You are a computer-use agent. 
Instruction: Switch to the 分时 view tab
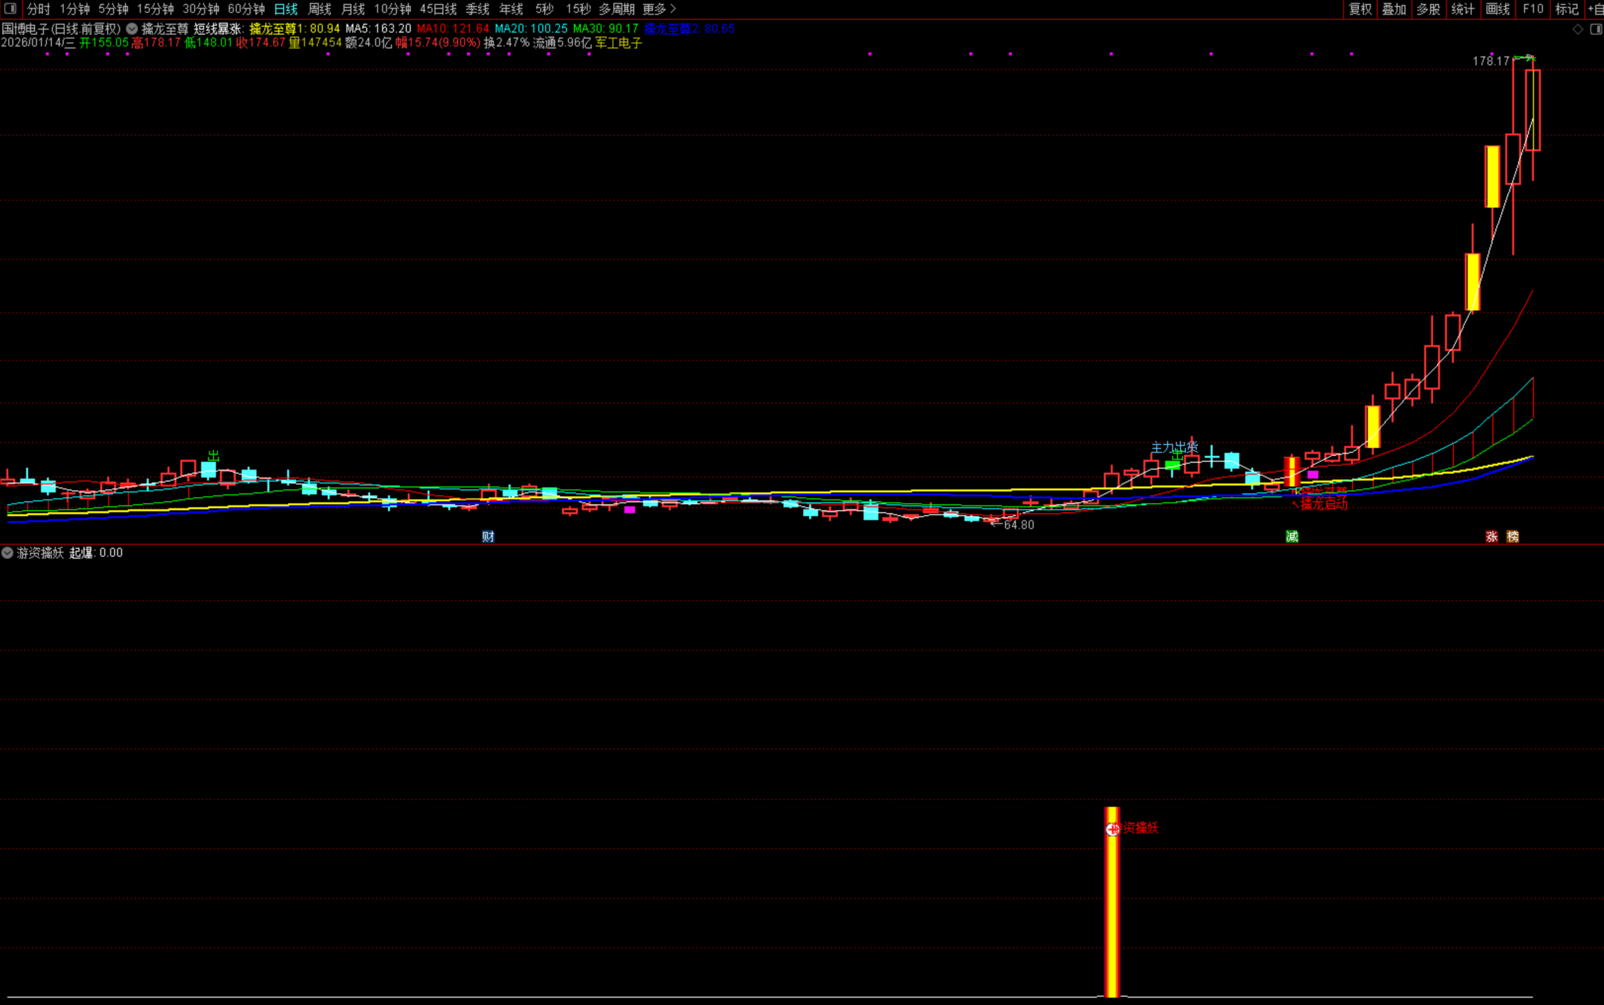pyautogui.click(x=39, y=9)
